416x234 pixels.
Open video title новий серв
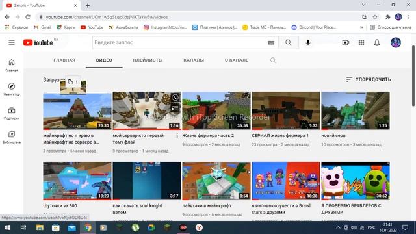pos(333,136)
